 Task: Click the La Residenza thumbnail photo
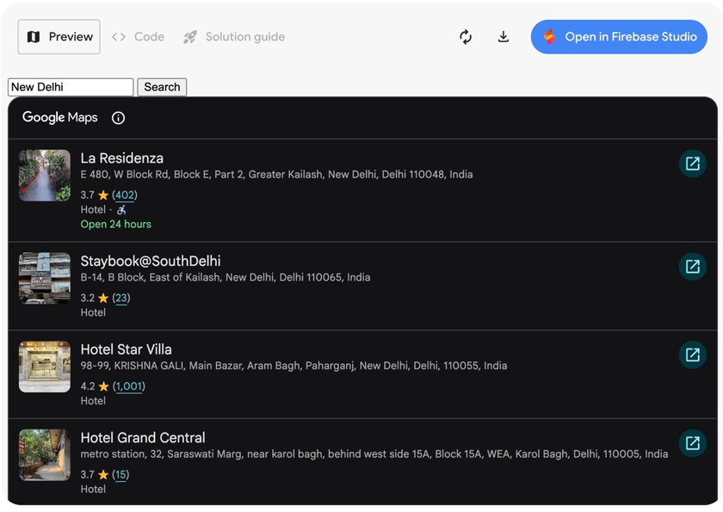point(45,176)
